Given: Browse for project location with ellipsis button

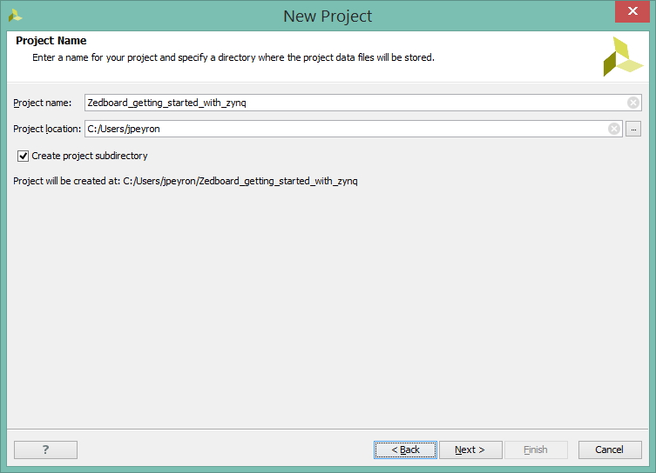Looking at the screenshot, I should 633,129.
